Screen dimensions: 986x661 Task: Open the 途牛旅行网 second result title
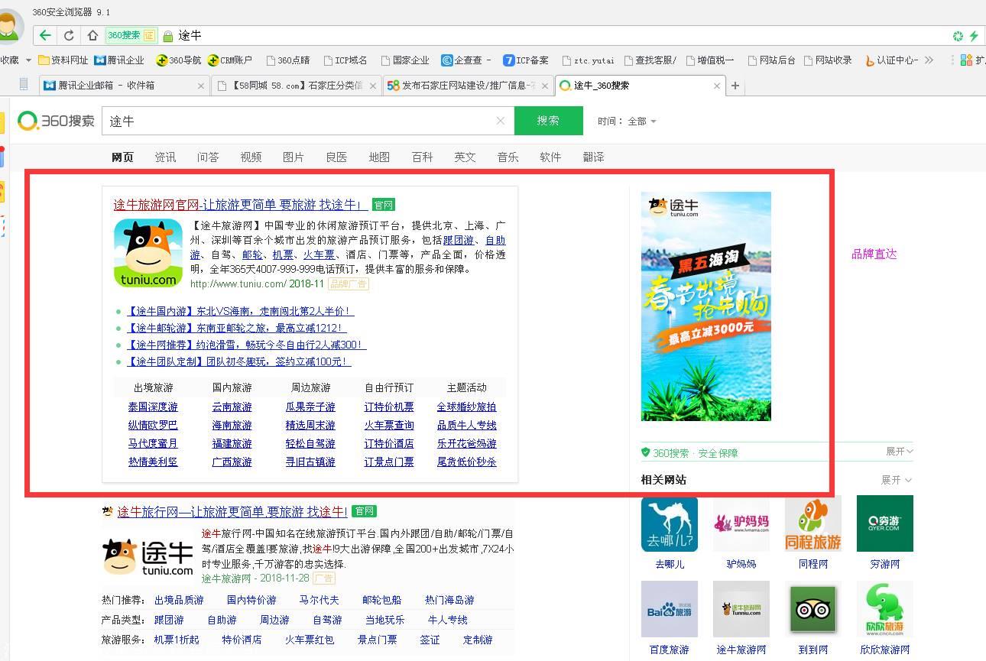click(232, 511)
